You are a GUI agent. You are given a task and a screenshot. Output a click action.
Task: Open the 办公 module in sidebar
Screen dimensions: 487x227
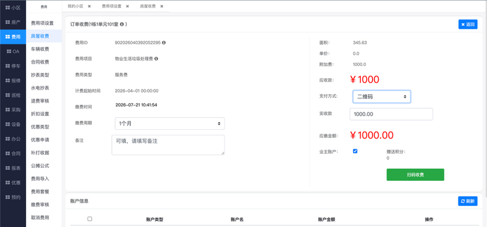click(13, 139)
